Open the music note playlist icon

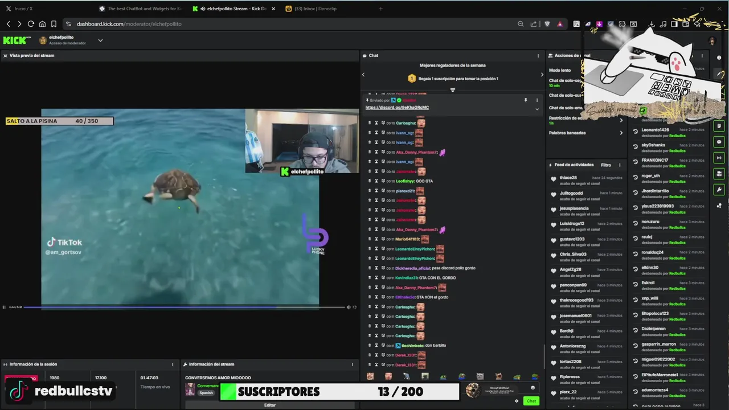point(663,24)
